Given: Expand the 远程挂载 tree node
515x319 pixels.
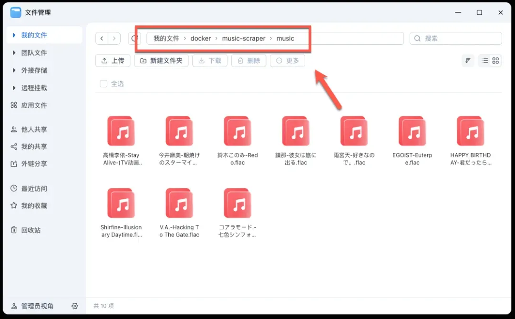Looking at the screenshot, I should (x=14, y=88).
